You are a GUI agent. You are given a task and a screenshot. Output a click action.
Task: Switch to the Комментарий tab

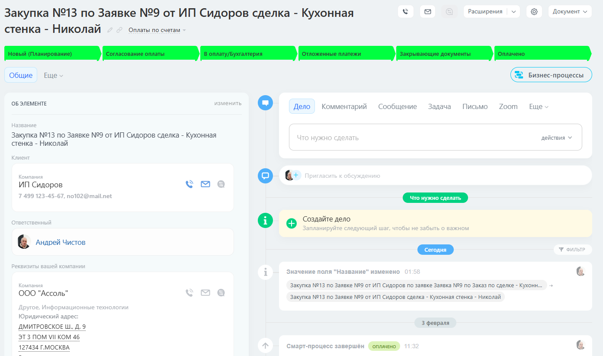click(x=344, y=106)
